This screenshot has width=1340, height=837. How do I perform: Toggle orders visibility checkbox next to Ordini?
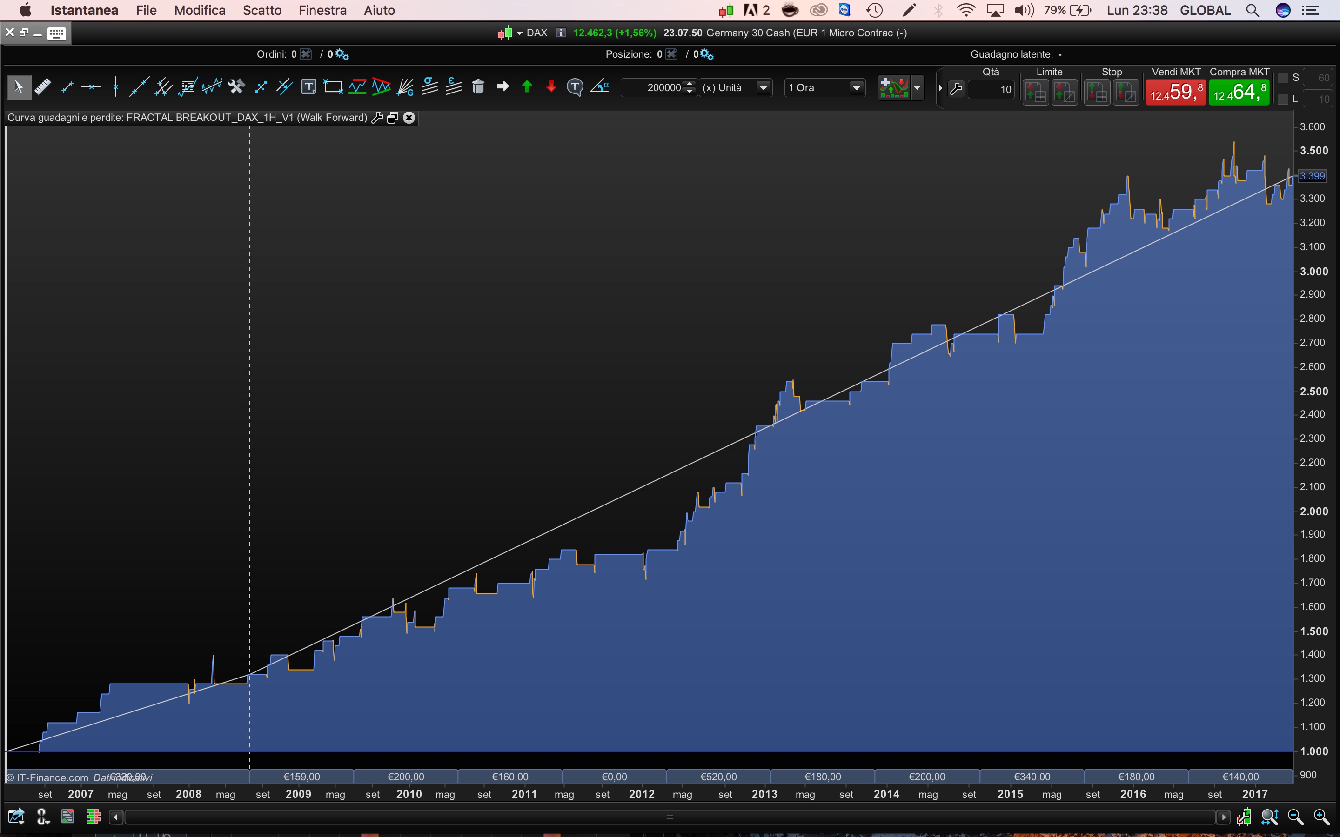306,54
